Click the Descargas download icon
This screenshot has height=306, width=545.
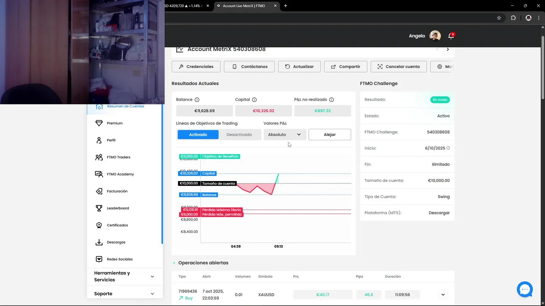coord(99,242)
